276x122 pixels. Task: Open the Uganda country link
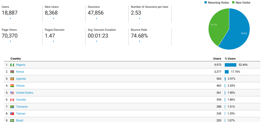click(21, 79)
